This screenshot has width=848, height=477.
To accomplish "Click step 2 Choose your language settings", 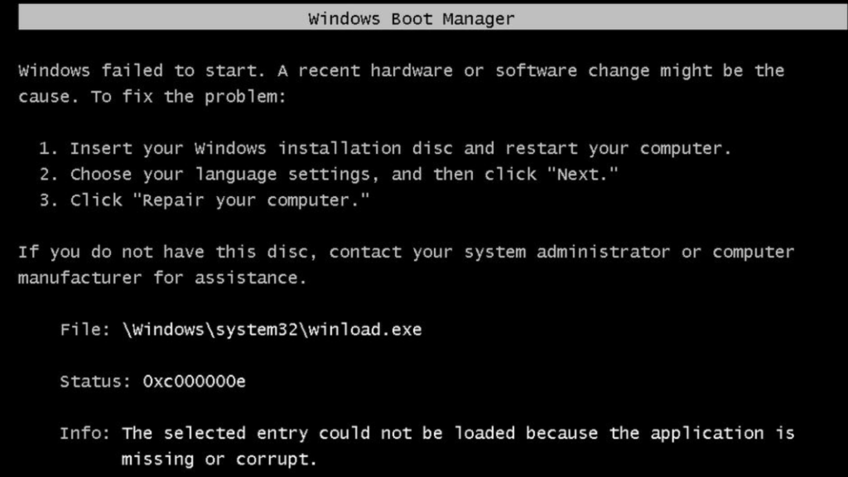I will click(328, 174).
